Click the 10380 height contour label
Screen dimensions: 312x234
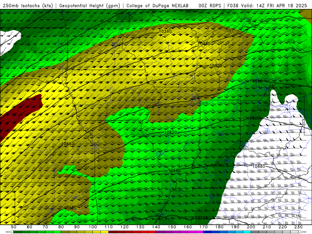point(165,31)
